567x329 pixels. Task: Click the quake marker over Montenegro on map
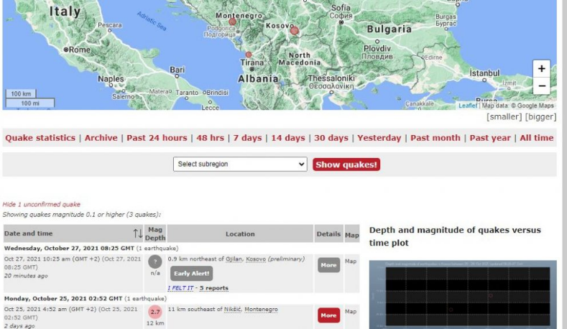coord(232,22)
